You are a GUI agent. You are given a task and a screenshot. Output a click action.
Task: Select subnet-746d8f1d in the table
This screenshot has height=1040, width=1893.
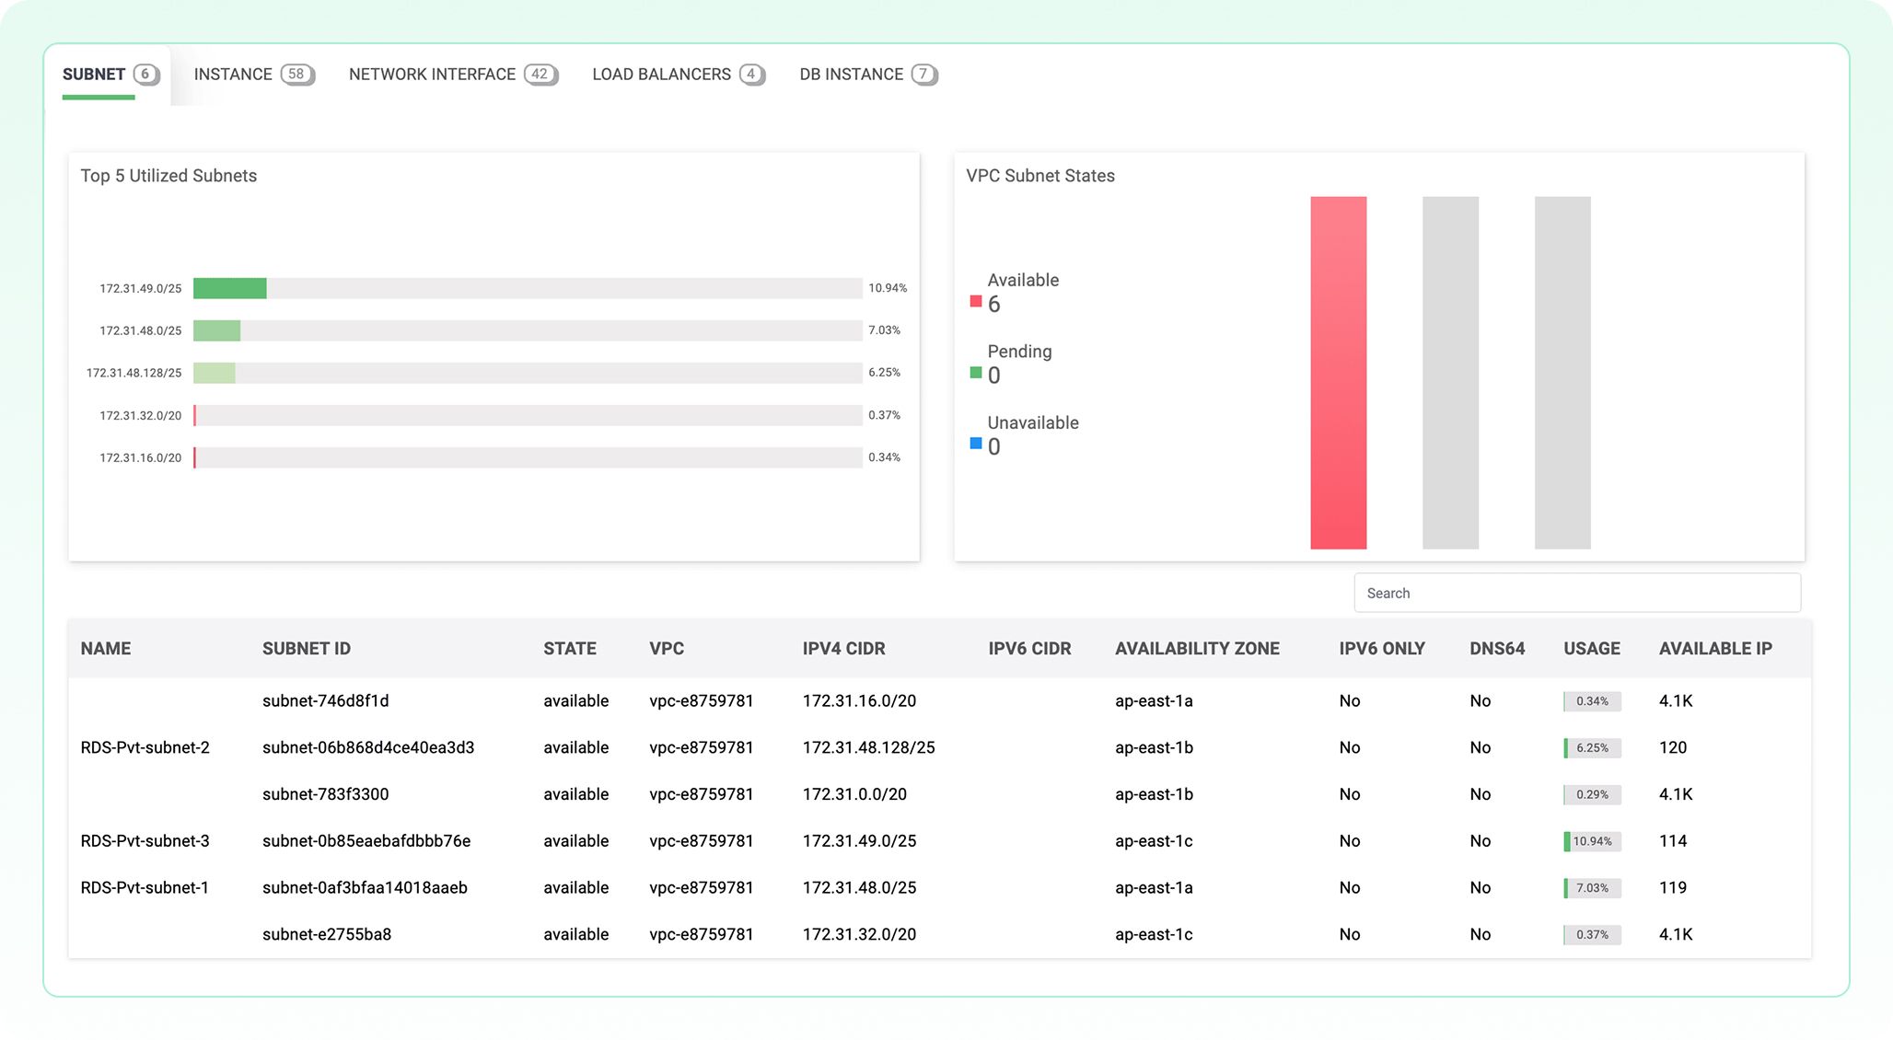[326, 700]
